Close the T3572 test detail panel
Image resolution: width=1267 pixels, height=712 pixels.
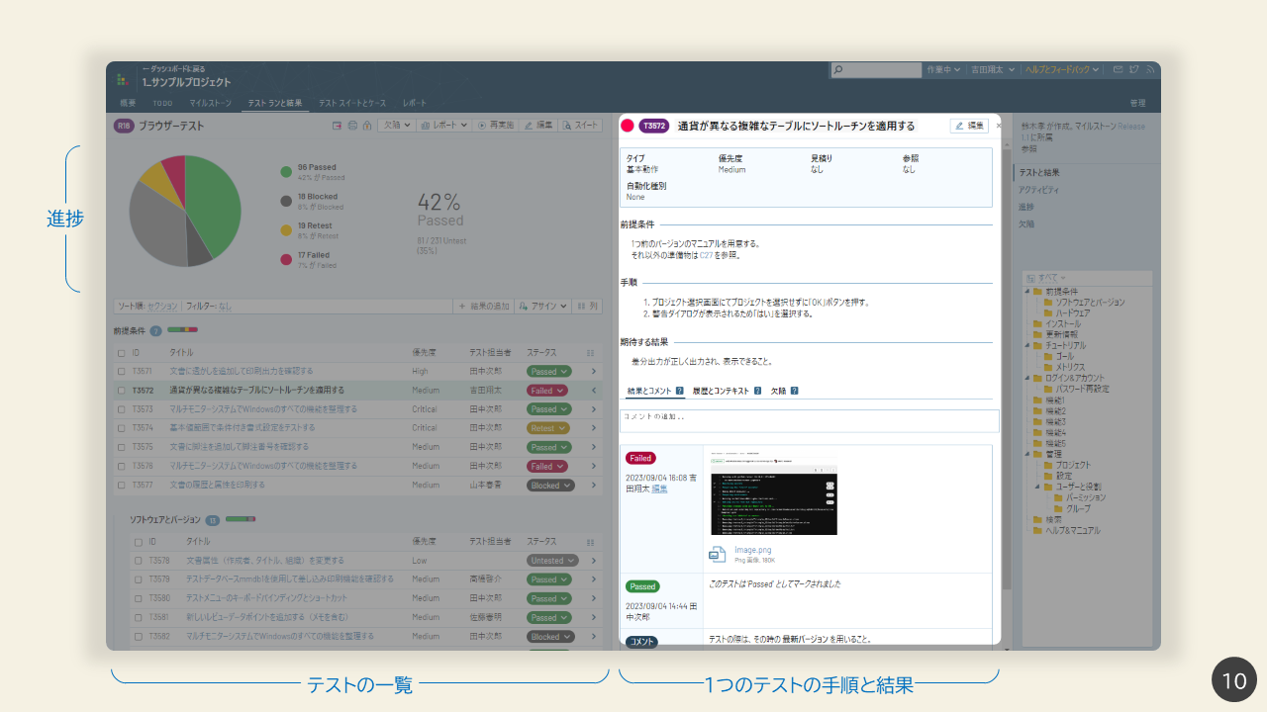(999, 126)
